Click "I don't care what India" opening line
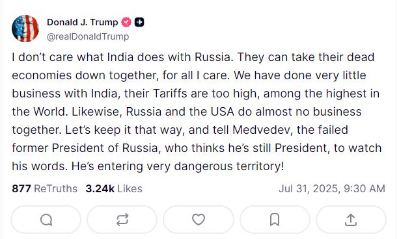The image size is (399, 239). 73,57
